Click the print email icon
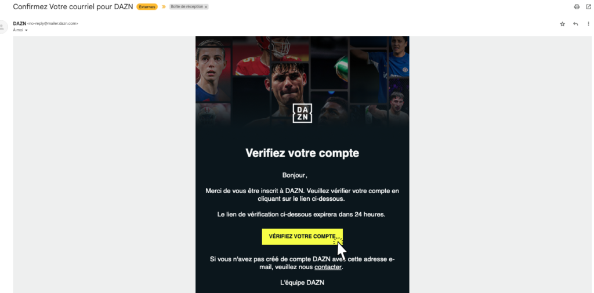Screen dimensions: 594x293 pyautogui.click(x=577, y=7)
